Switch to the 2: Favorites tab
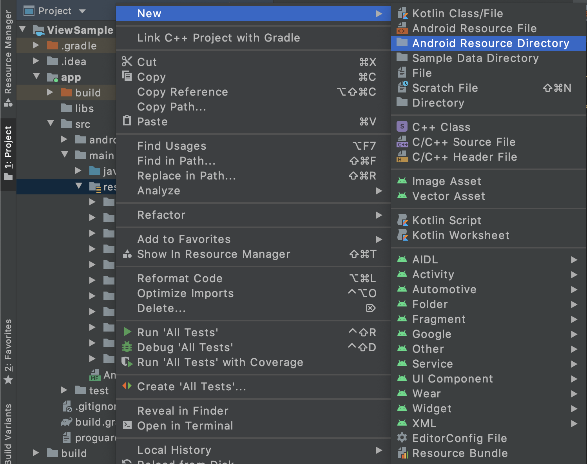The width and height of the screenshot is (587, 464). pos(8,349)
